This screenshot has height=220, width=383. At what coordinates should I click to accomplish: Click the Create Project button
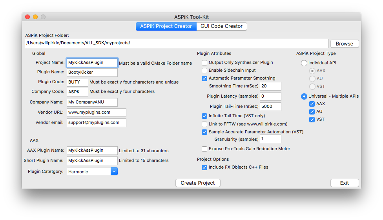point(198,183)
